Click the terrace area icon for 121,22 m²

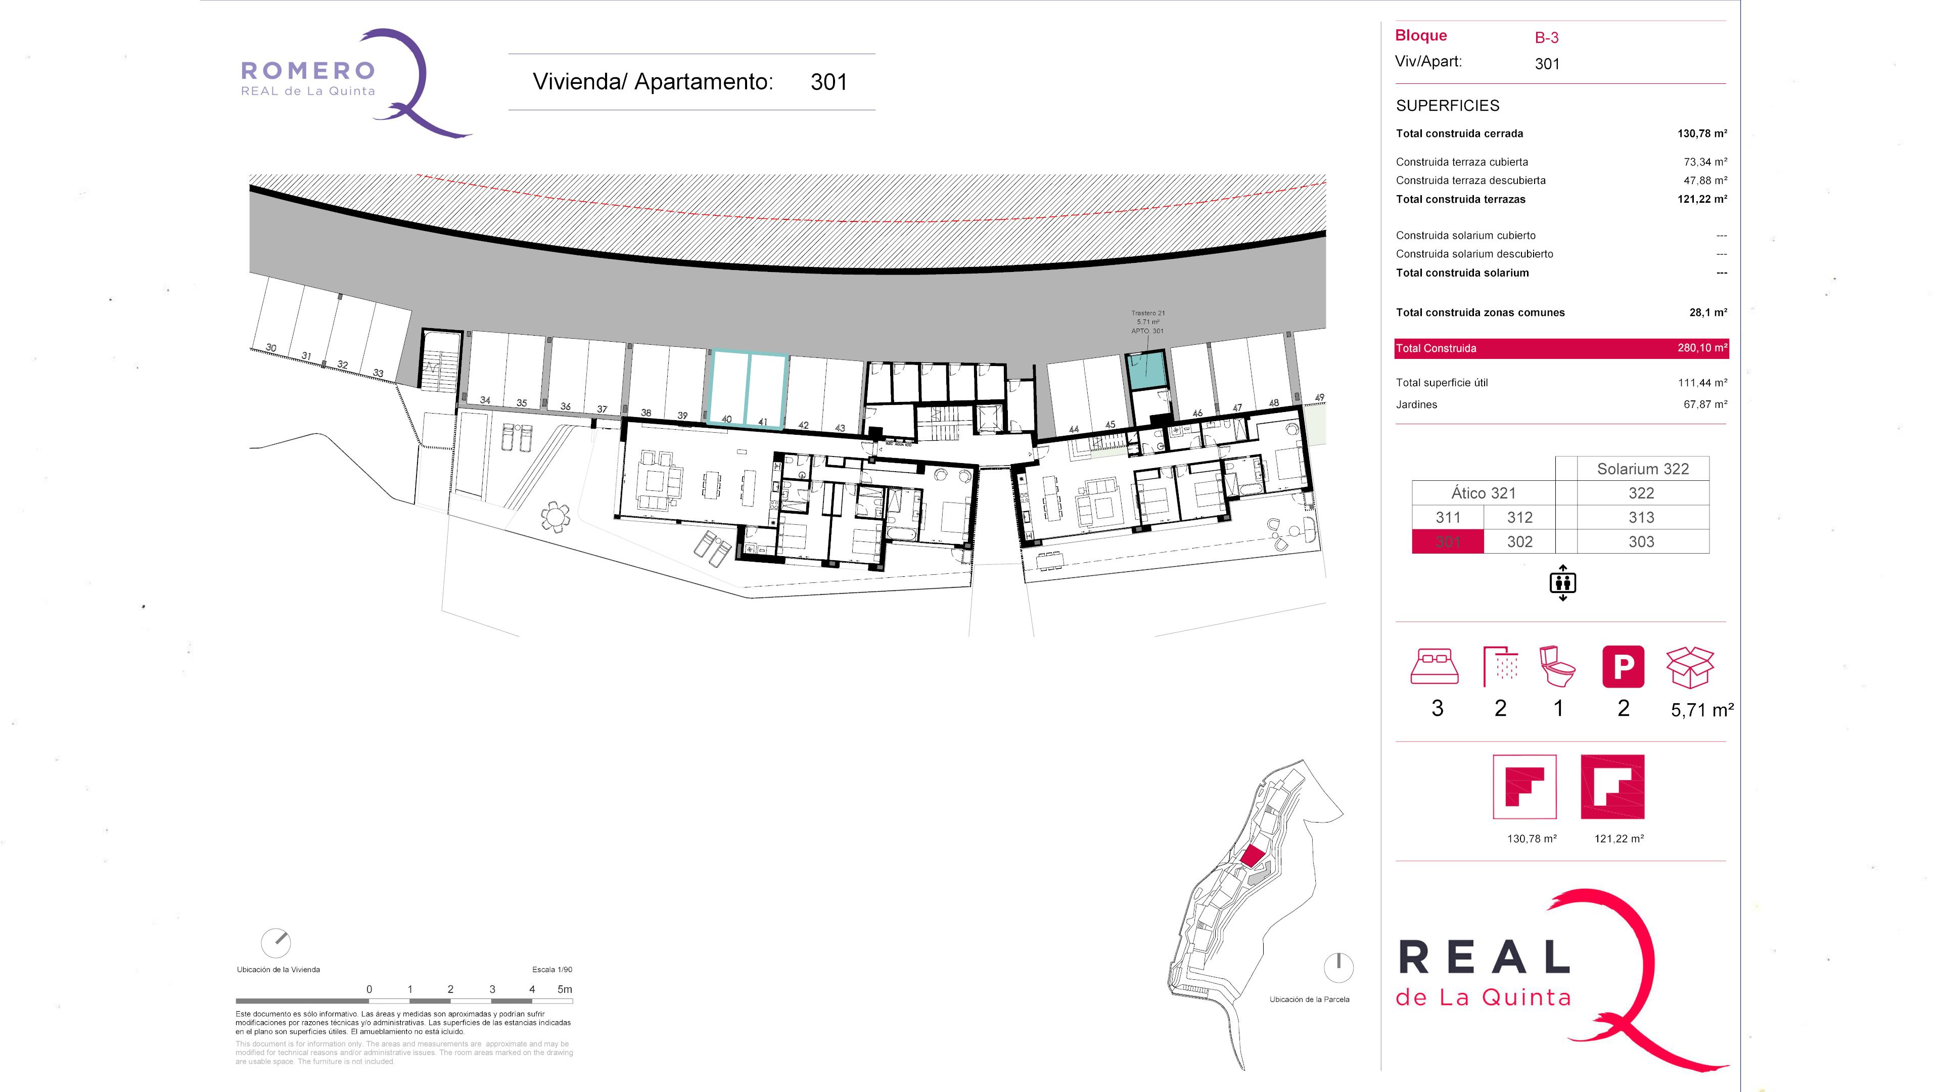click(x=1612, y=787)
